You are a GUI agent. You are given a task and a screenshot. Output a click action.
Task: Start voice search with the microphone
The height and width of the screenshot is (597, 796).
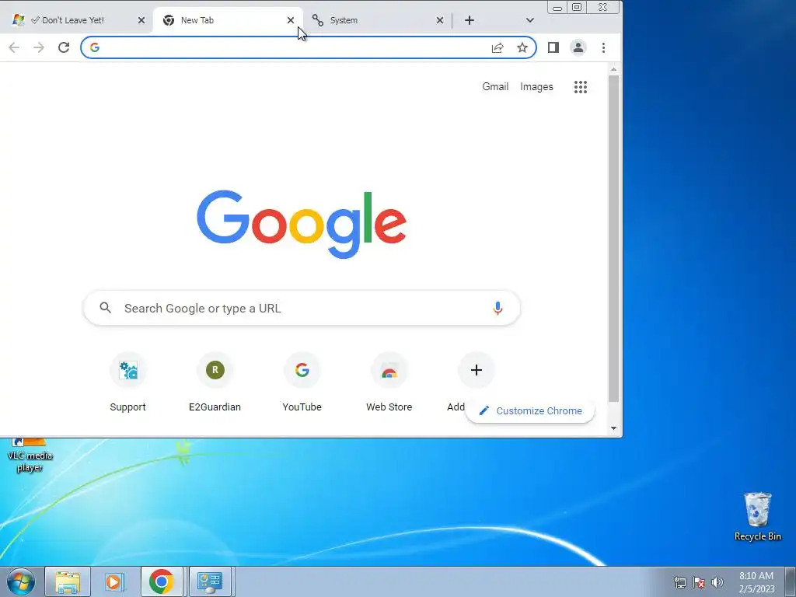click(x=498, y=308)
